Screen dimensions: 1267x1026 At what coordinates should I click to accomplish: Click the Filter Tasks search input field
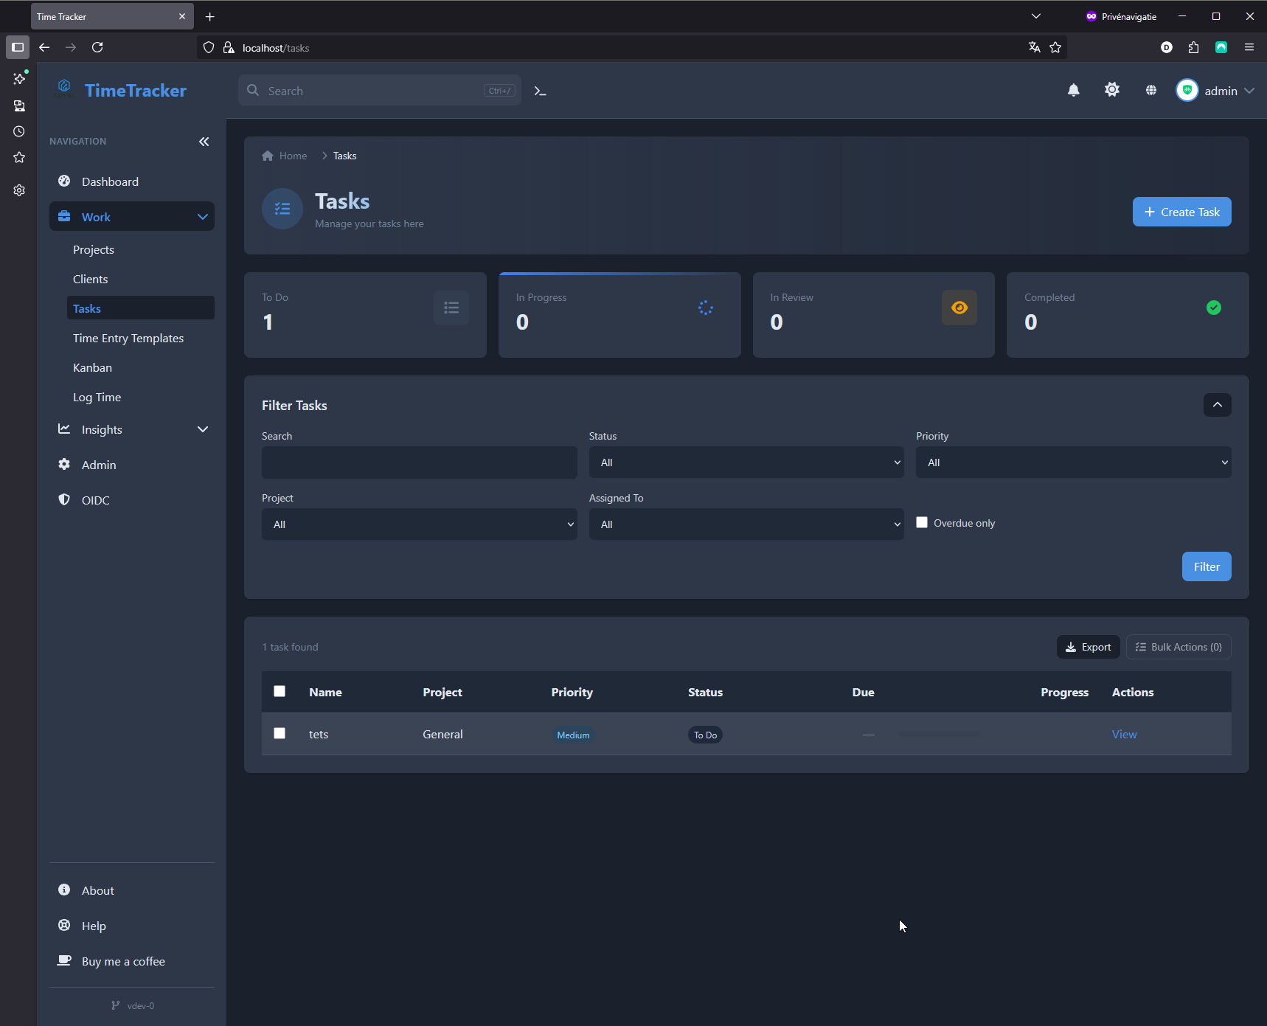pyautogui.click(x=419, y=462)
